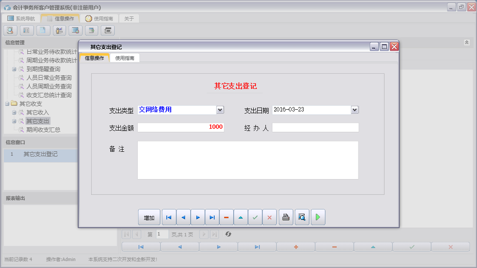
Task: Click the green execute arrow icon
Action: (x=318, y=217)
